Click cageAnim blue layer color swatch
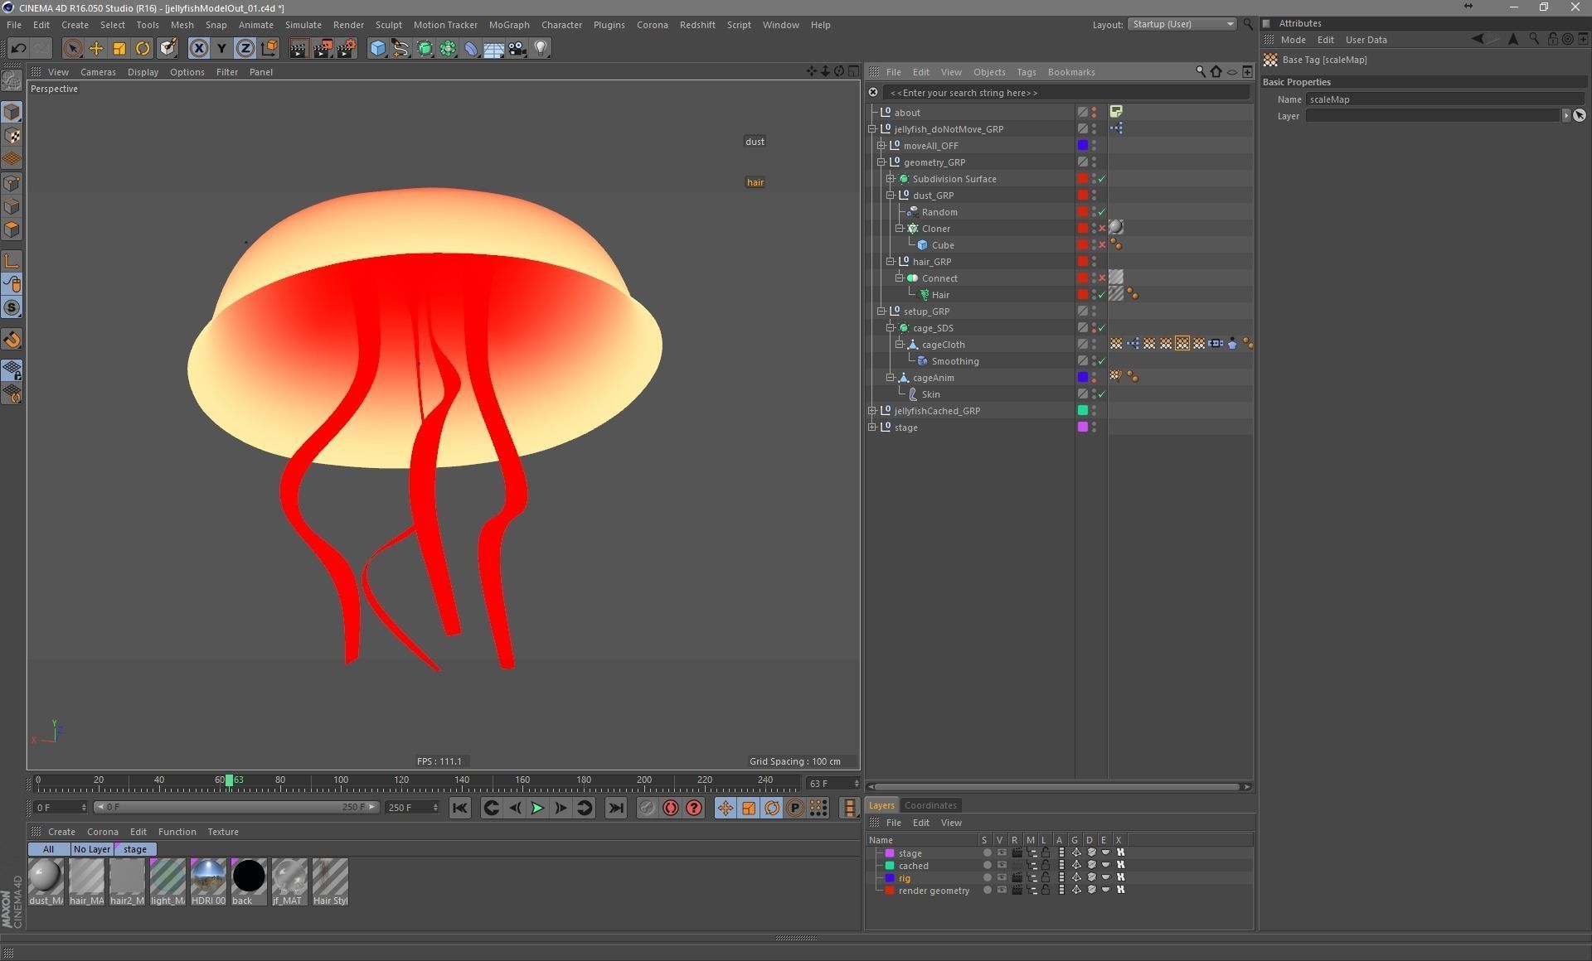This screenshot has height=961, width=1592. click(x=1082, y=378)
